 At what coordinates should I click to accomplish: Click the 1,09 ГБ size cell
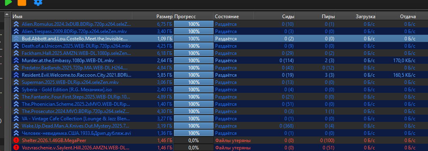tap(165, 39)
